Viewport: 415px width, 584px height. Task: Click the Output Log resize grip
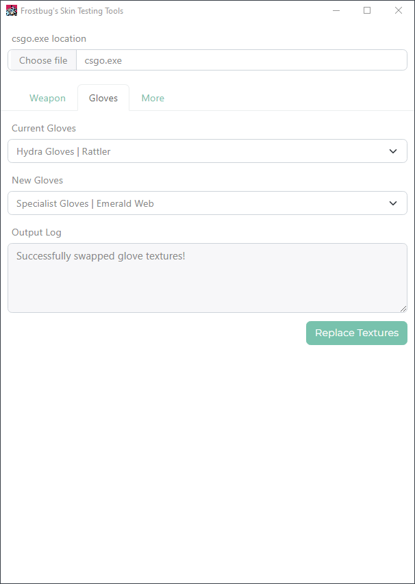tap(403, 309)
